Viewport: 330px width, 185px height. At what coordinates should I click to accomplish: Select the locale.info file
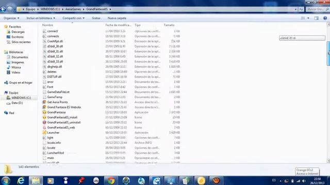(54, 143)
